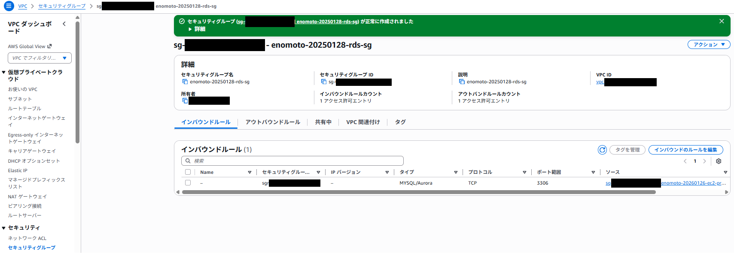Switch to the アウトバウンドルール tab
Screen dimensions: 734x255
pos(273,122)
